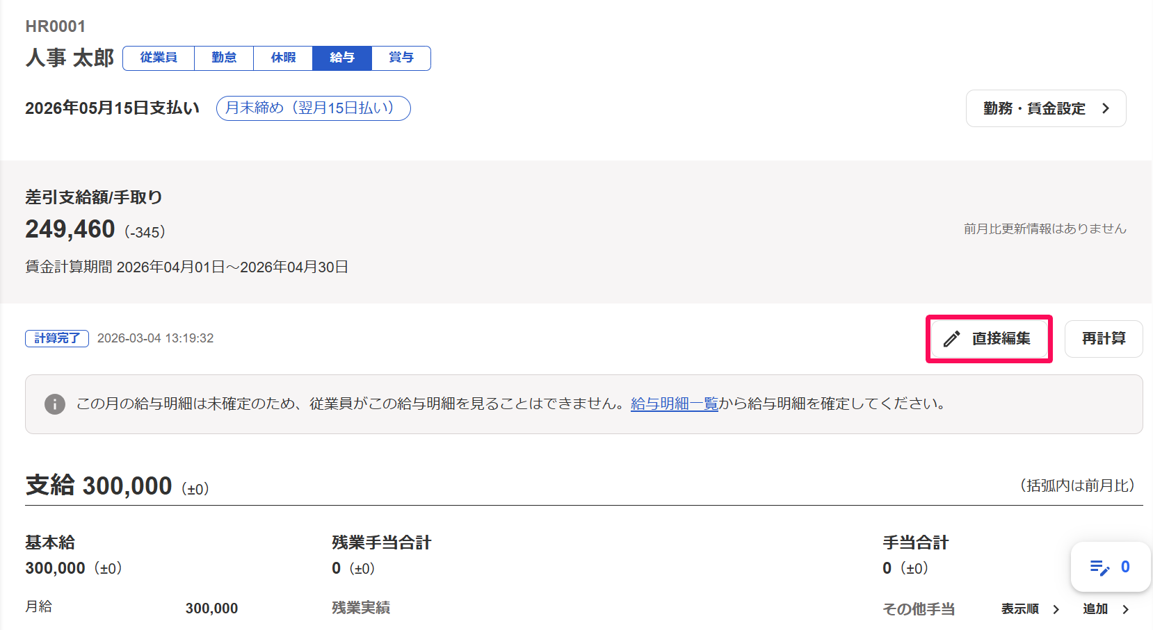Click the 月末締め（翌月15日払い）badge
The height and width of the screenshot is (630, 1153).
[314, 108]
